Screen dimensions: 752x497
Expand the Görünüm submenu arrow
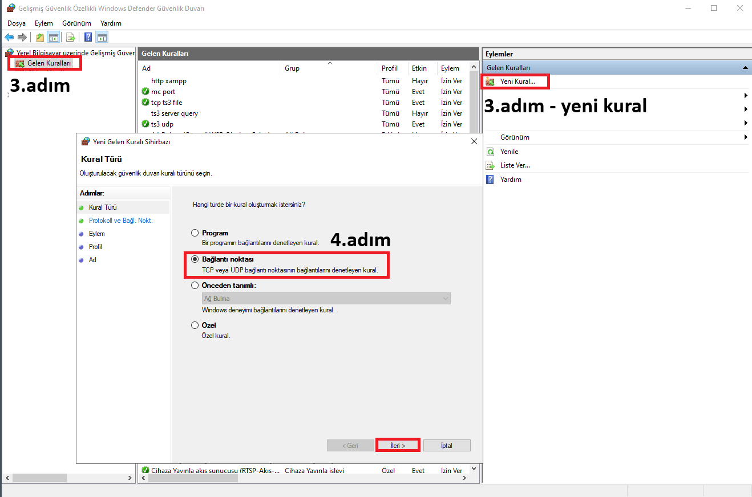746,137
